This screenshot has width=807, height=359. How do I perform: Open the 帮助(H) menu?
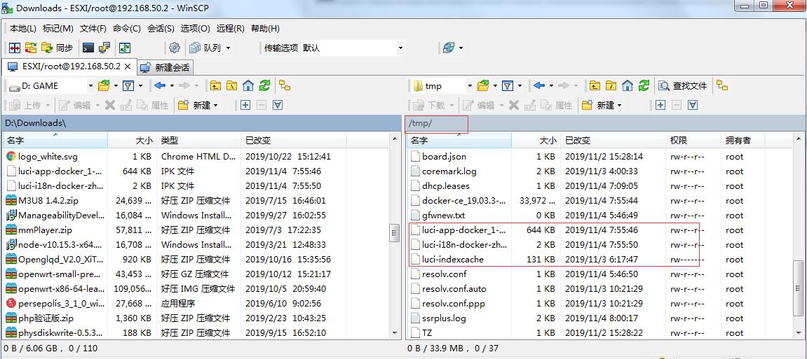(x=265, y=29)
